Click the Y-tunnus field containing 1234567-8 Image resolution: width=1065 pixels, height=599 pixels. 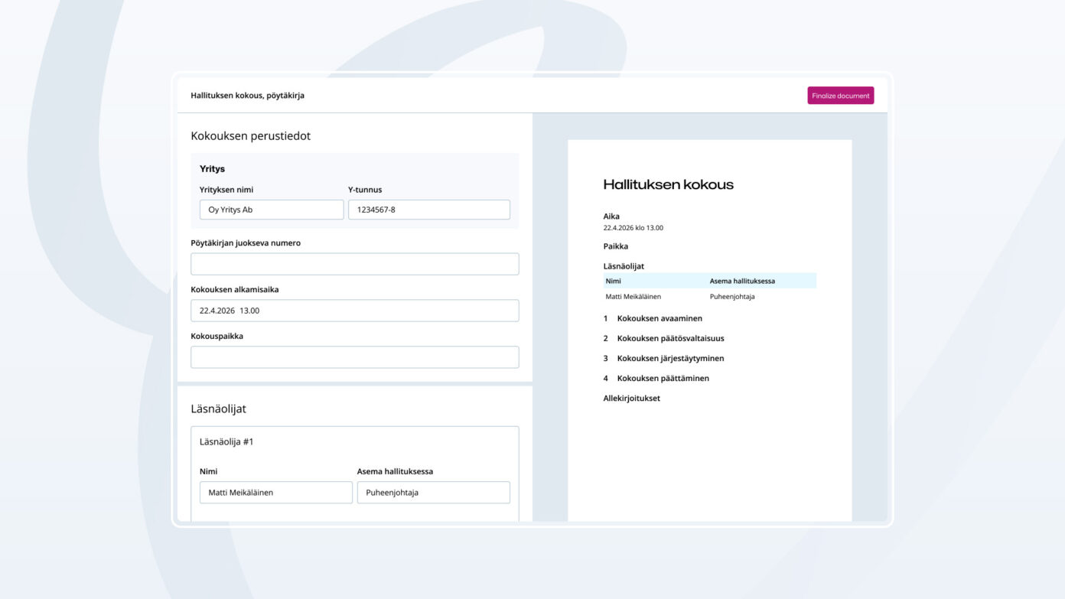pos(428,210)
